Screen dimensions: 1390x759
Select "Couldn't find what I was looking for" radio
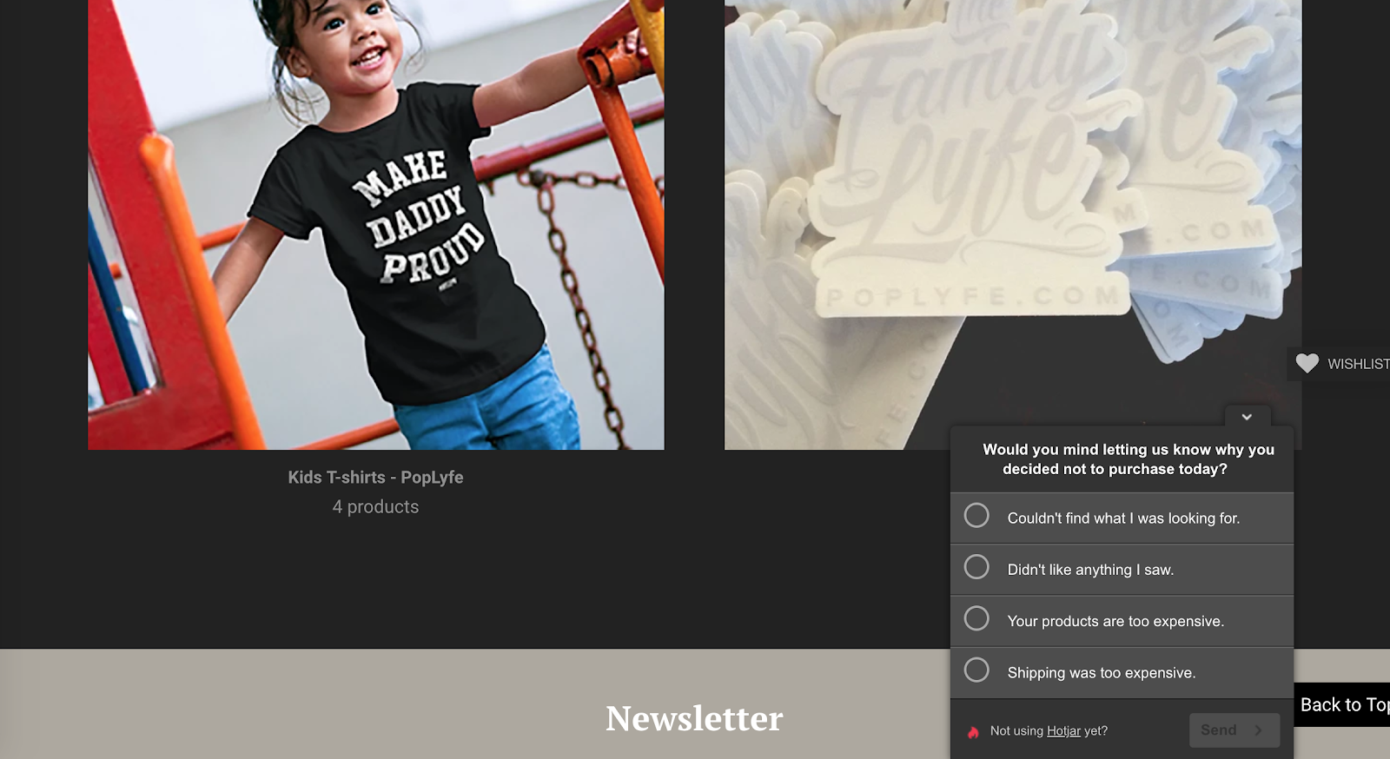point(976,516)
